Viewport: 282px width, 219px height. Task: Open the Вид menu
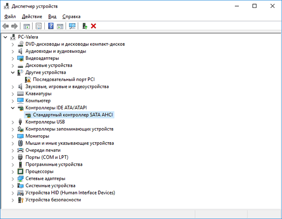coord(52,17)
